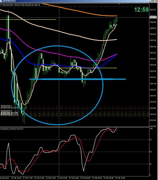Select the thick blue horizontal support line

(78, 79)
